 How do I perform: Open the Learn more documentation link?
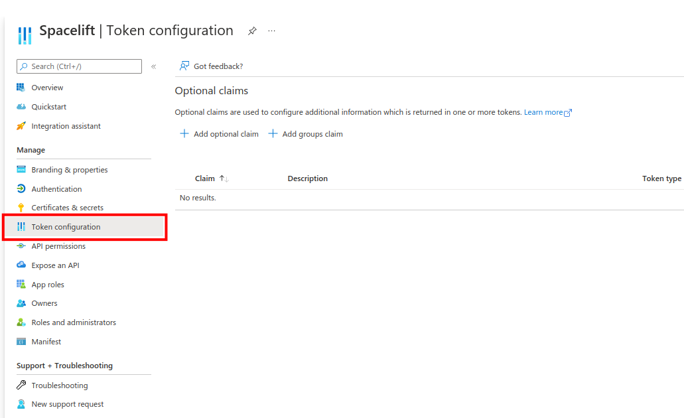(544, 111)
